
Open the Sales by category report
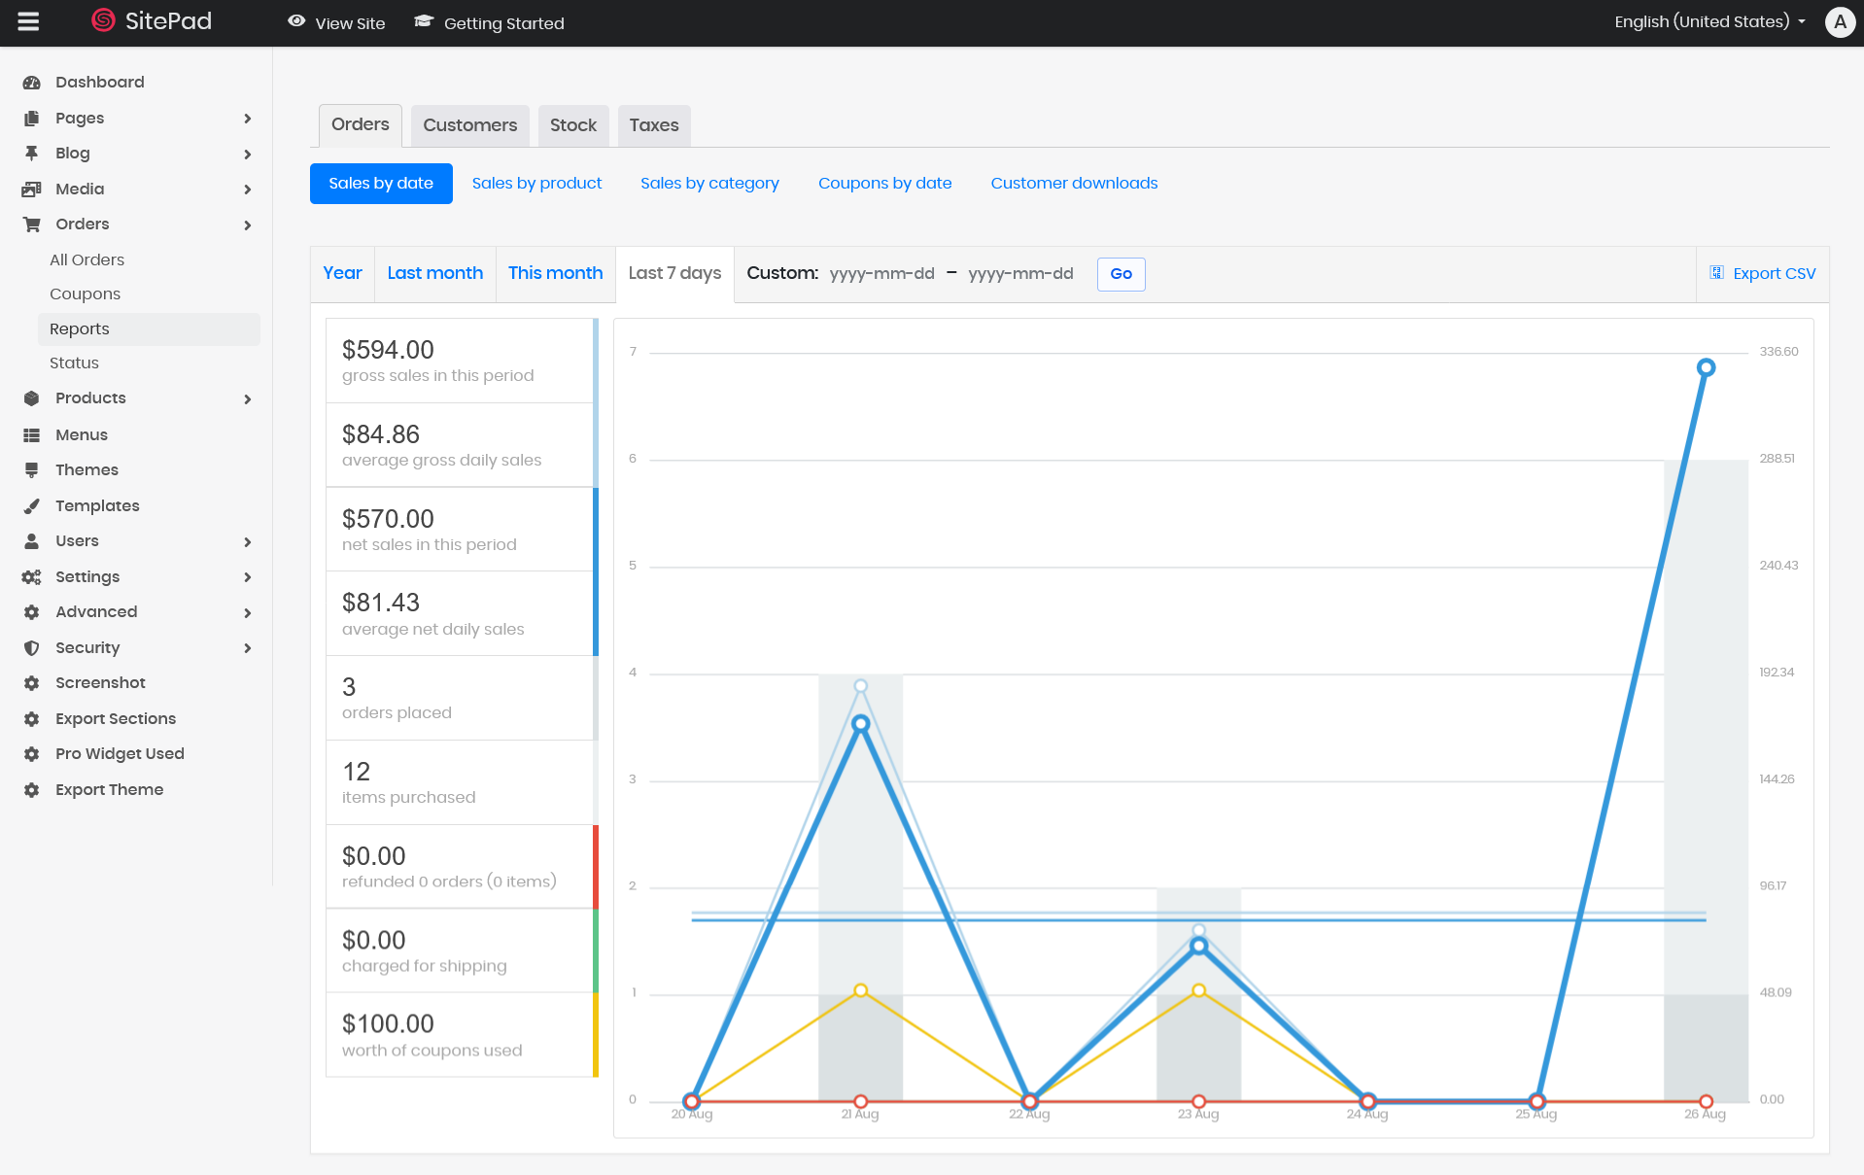[709, 184]
